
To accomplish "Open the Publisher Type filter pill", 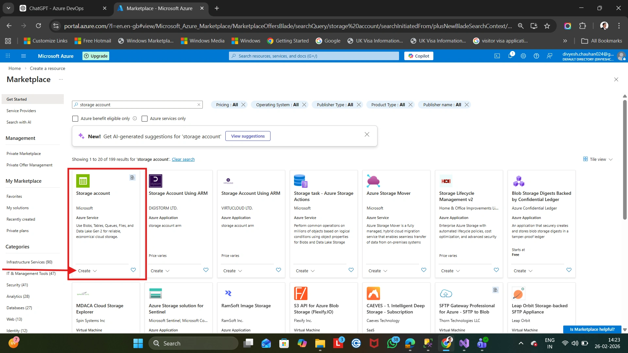I will pyautogui.click(x=335, y=105).
